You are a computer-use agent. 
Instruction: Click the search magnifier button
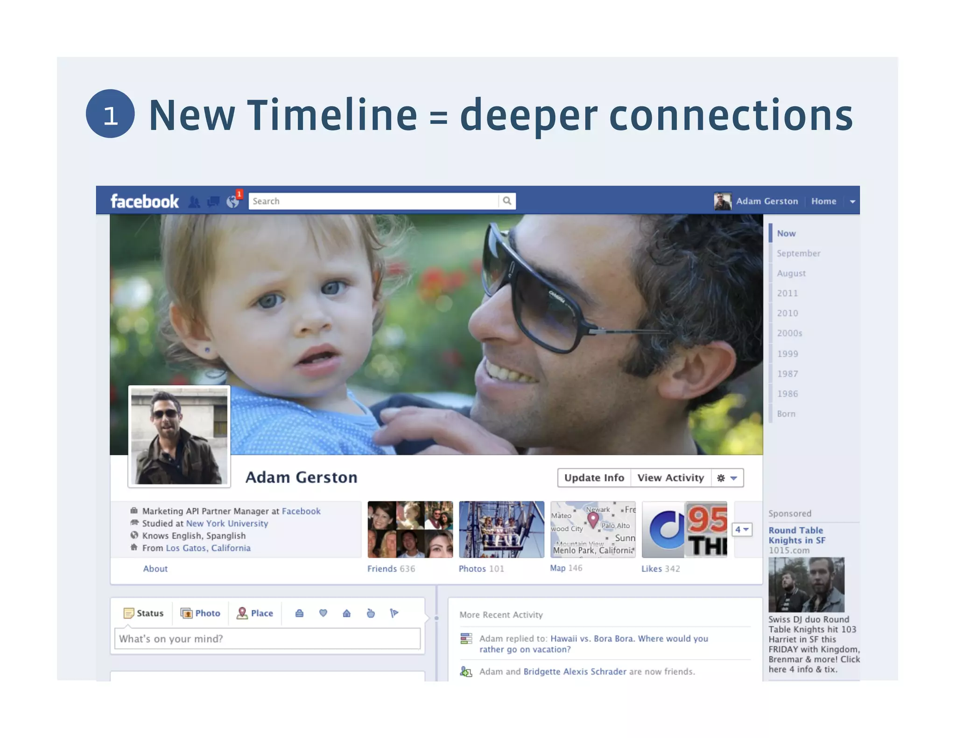tap(507, 201)
